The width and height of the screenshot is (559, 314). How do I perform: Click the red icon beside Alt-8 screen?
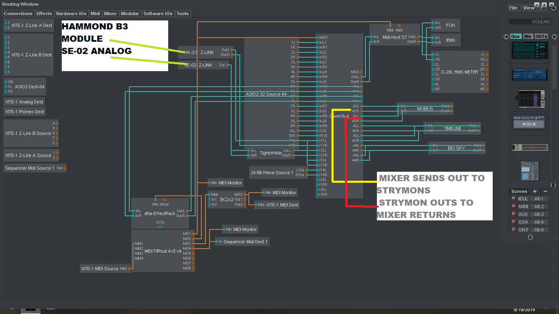[x=514, y=230]
